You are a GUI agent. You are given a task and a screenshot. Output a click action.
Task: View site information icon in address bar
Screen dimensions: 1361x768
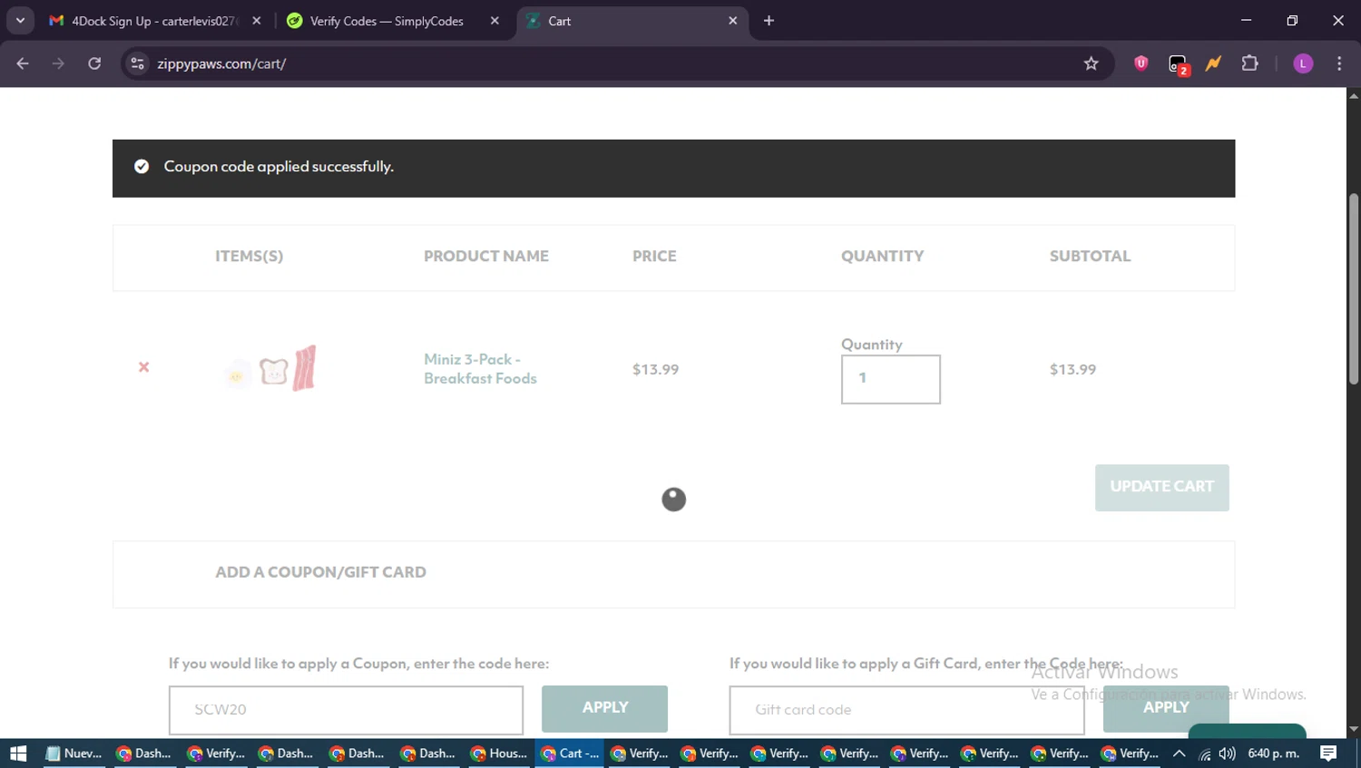[138, 63]
